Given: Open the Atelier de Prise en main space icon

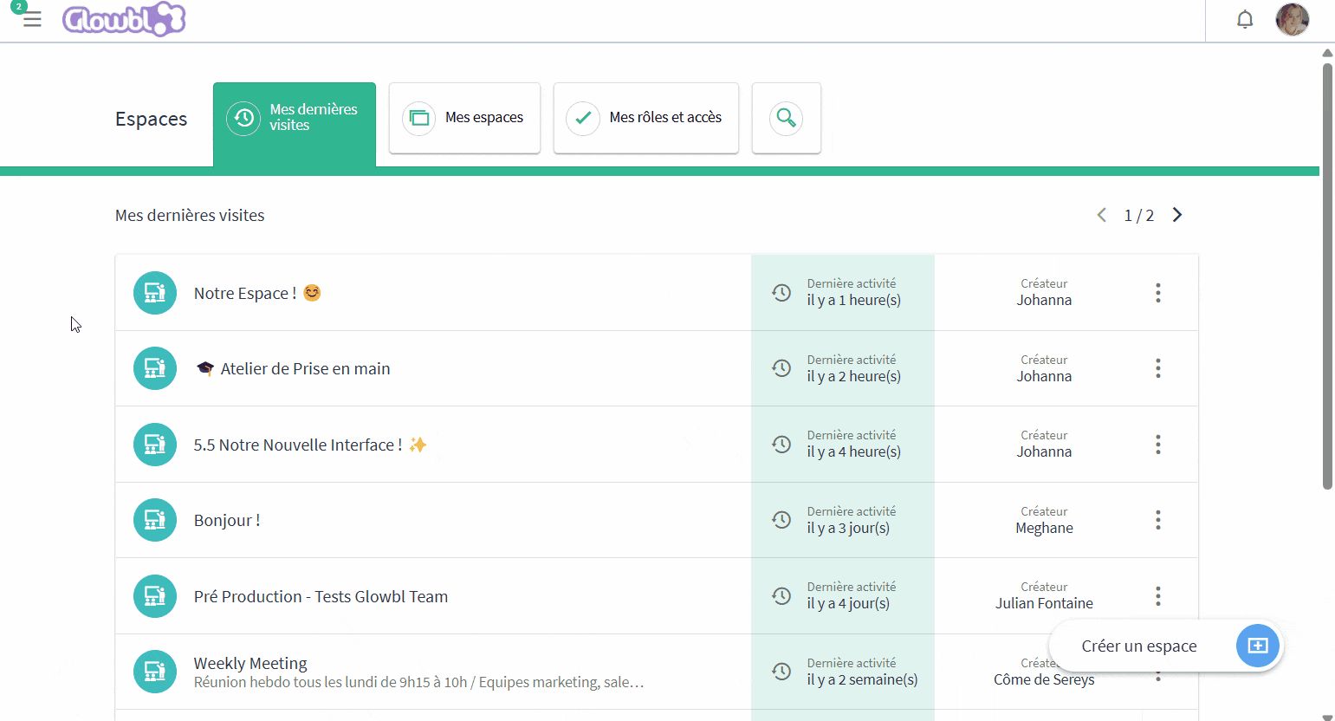Looking at the screenshot, I should point(155,368).
